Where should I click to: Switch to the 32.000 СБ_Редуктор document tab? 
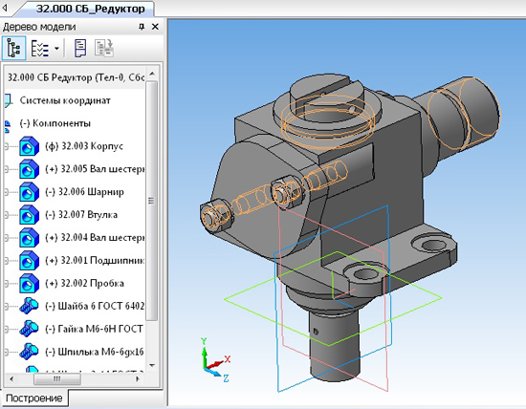point(90,9)
